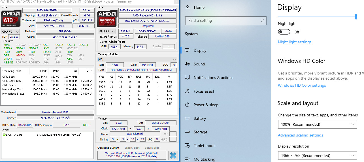
Task: Click the ST750LM022 drive entry
Action: 59,134
